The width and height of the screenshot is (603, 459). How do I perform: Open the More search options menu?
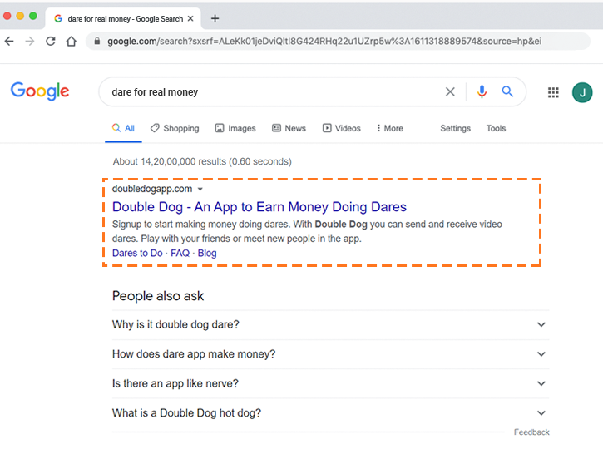point(390,128)
